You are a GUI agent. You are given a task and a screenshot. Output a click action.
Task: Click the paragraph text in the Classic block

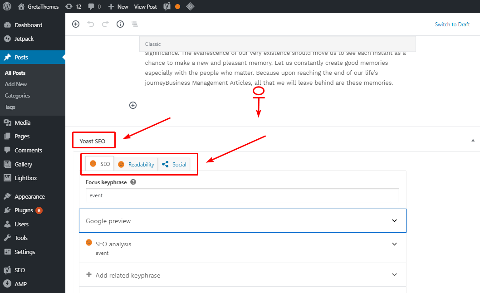[x=275, y=68]
